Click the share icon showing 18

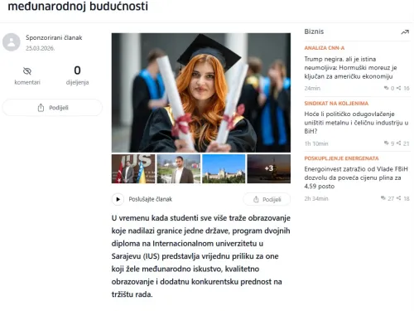coord(398,198)
